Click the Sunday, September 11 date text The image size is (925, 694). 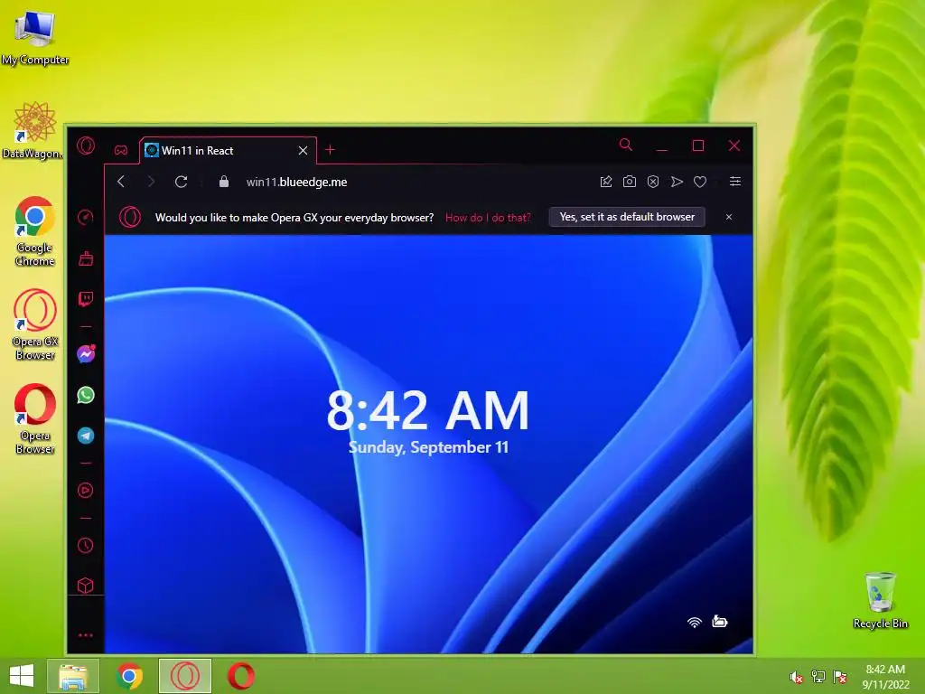428,447
